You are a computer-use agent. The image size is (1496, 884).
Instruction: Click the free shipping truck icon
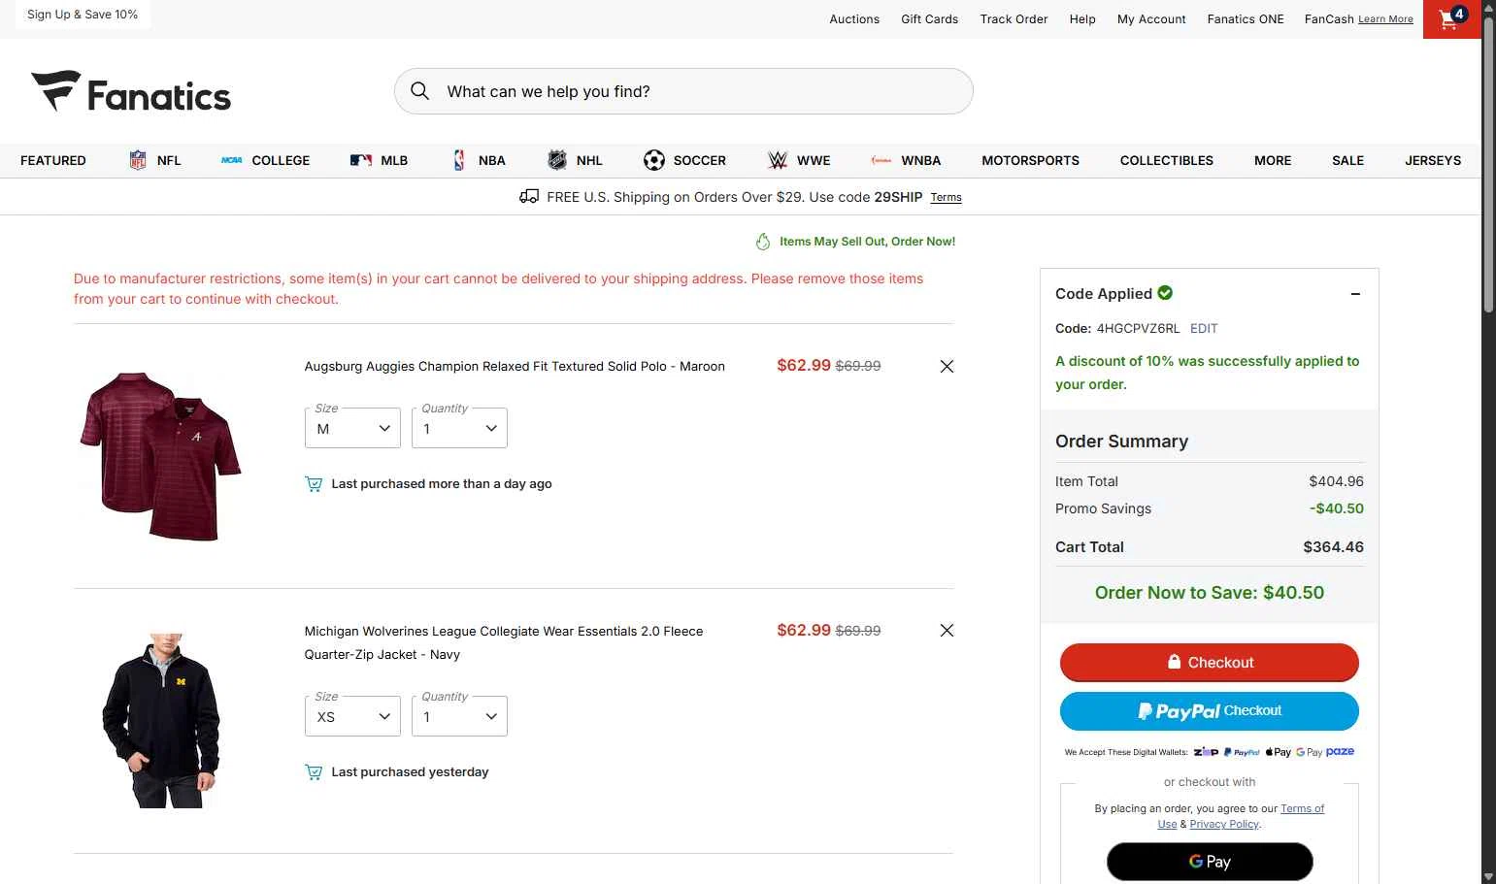[x=529, y=196]
